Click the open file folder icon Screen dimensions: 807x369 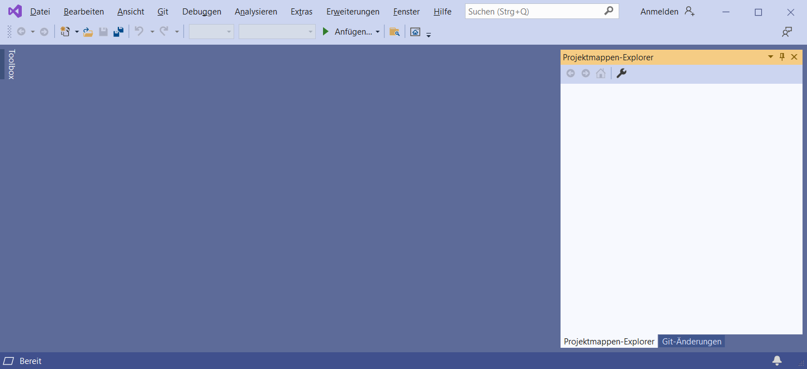pos(88,31)
